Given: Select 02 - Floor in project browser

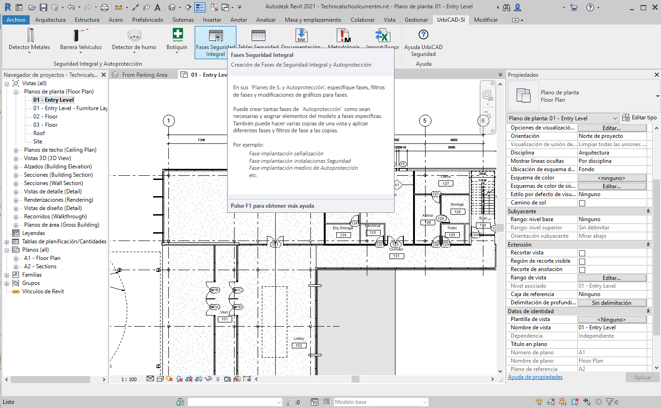Looking at the screenshot, I should [x=45, y=117].
